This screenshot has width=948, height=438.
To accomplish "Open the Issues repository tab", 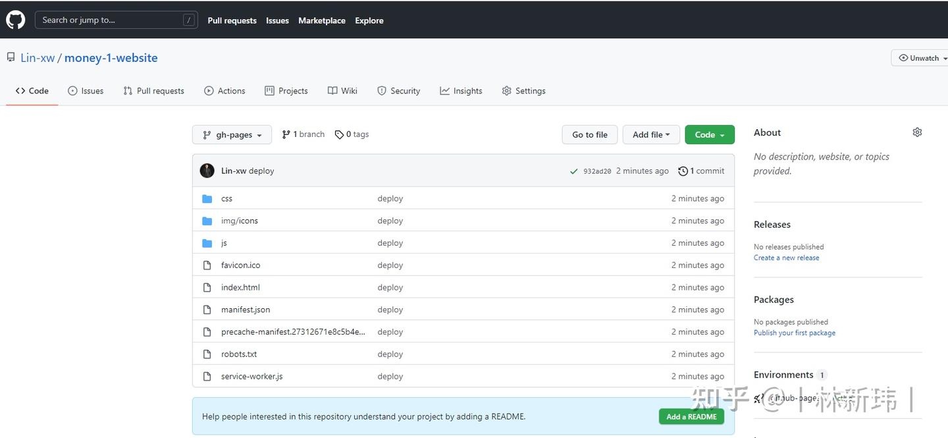I will tap(86, 91).
